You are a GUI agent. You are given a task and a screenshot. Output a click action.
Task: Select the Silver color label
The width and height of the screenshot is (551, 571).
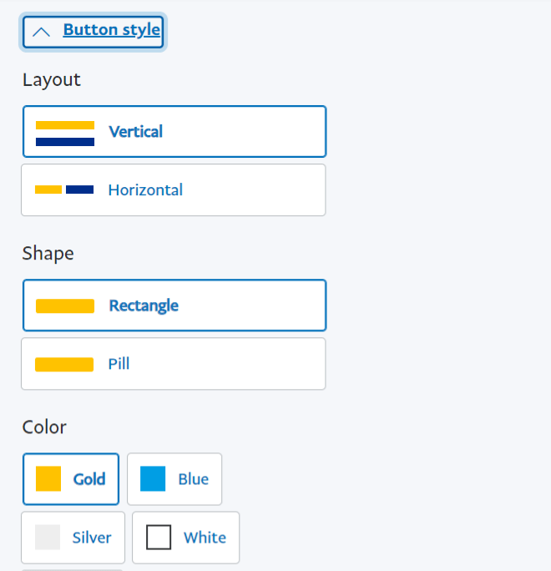click(x=92, y=538)
